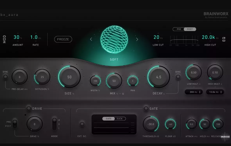Select previous reverb type arrow
This screenshot has width=231, height=146.
91,39
